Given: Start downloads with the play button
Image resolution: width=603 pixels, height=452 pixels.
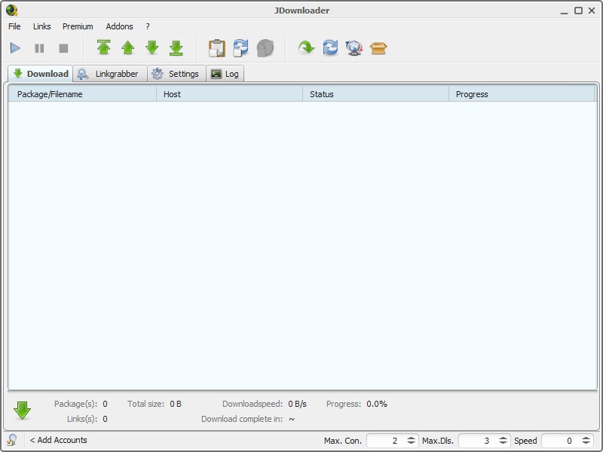Looking at the screenshot, I should (15, 47).
